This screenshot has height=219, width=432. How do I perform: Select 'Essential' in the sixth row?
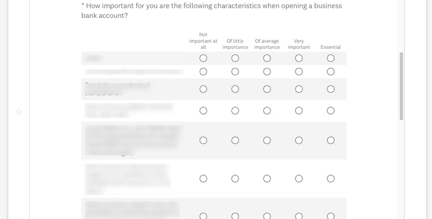[331, 179]
